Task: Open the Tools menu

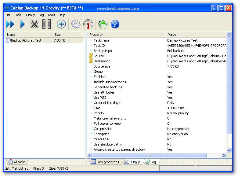Action: [51, 15]
